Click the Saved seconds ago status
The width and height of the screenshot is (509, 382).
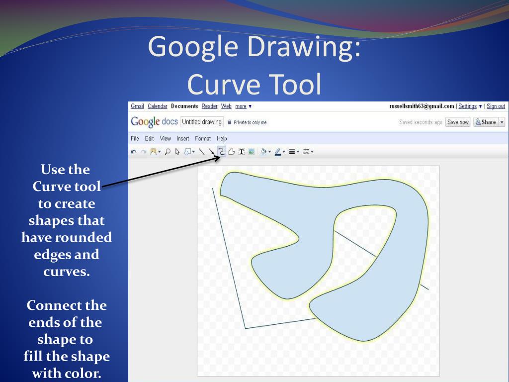[421, 122]
